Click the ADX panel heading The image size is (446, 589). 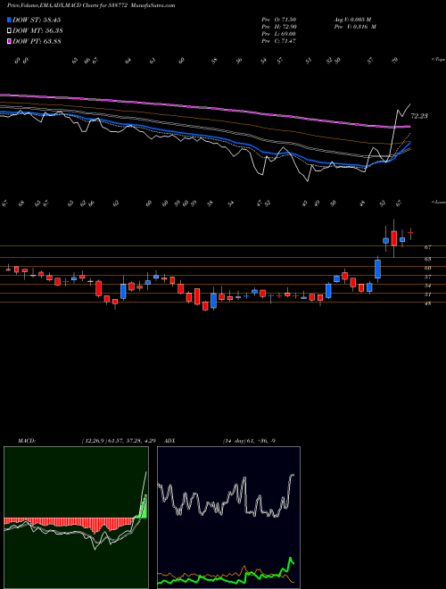click(170, 440)
